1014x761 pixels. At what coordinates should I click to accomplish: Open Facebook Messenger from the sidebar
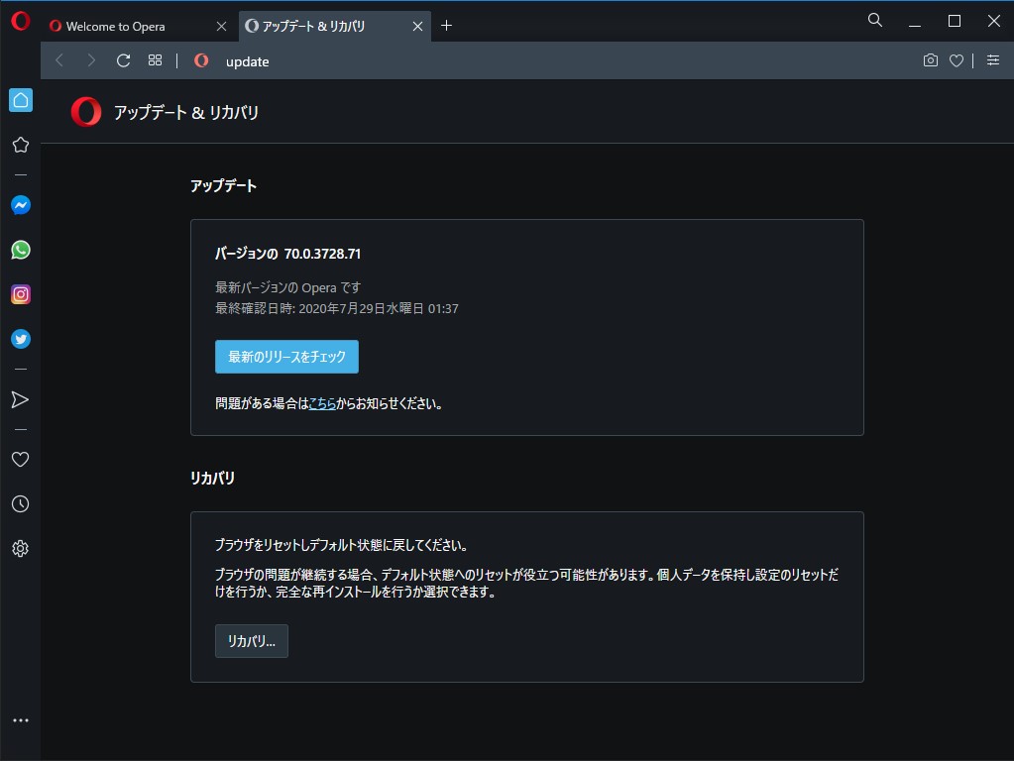coord(20,205)
